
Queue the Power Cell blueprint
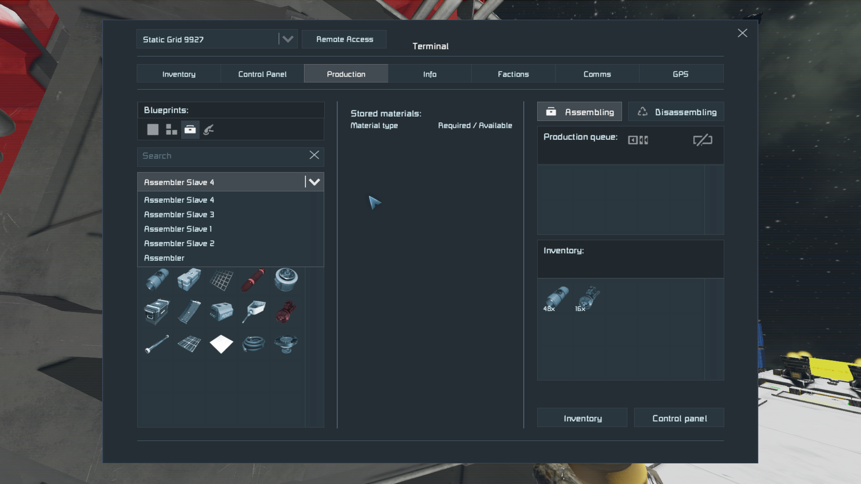221,311
